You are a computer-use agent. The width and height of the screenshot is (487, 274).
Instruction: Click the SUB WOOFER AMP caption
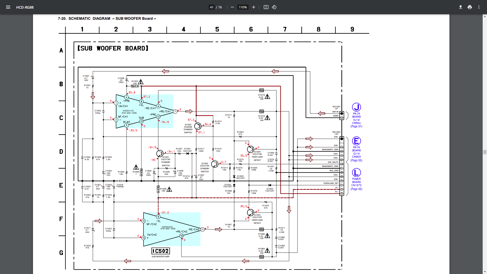click(161, 256)
